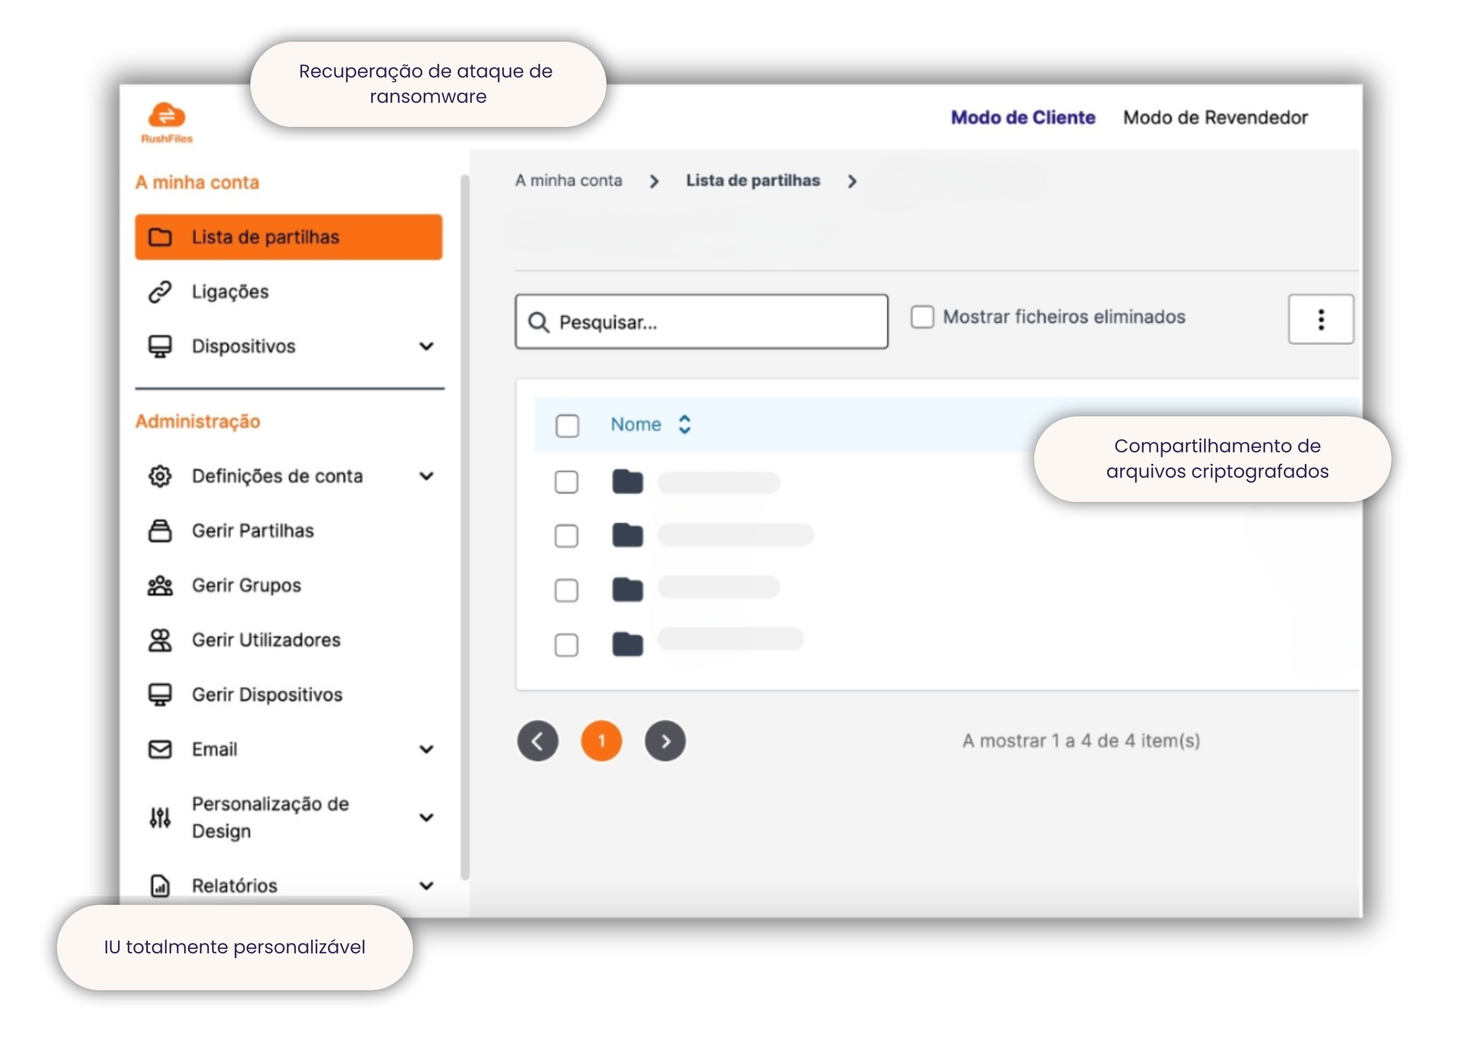Viewport: 1458px width, 1041px height.
Task: Go to next page with right arrow
Action: point(665,741)
